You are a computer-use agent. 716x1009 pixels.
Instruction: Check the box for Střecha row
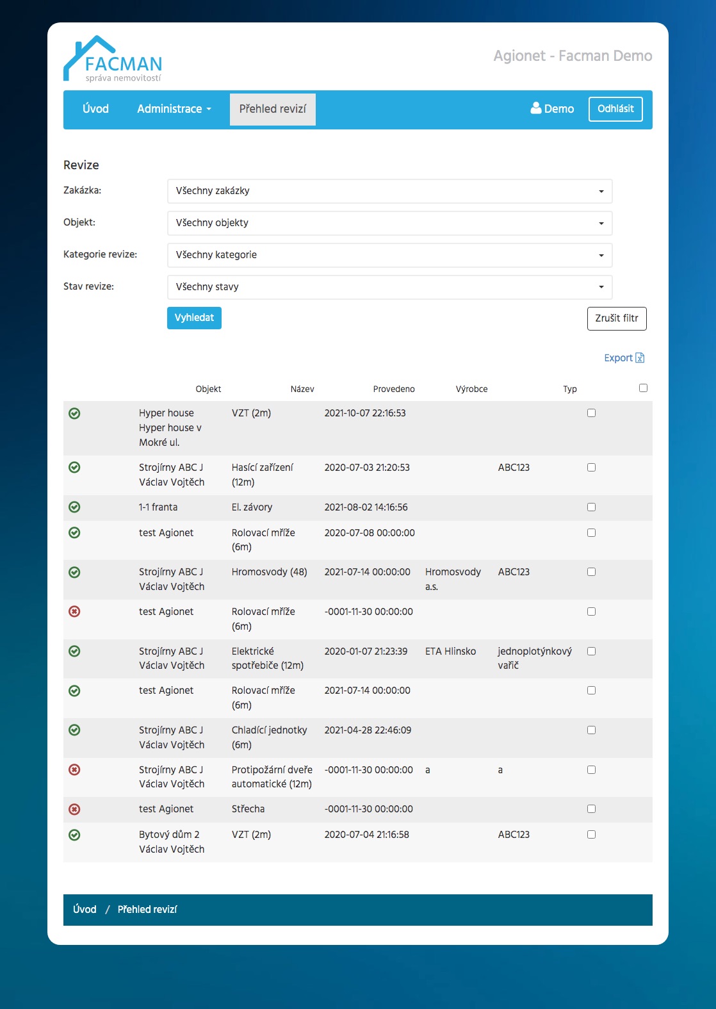tap(591, 809)
